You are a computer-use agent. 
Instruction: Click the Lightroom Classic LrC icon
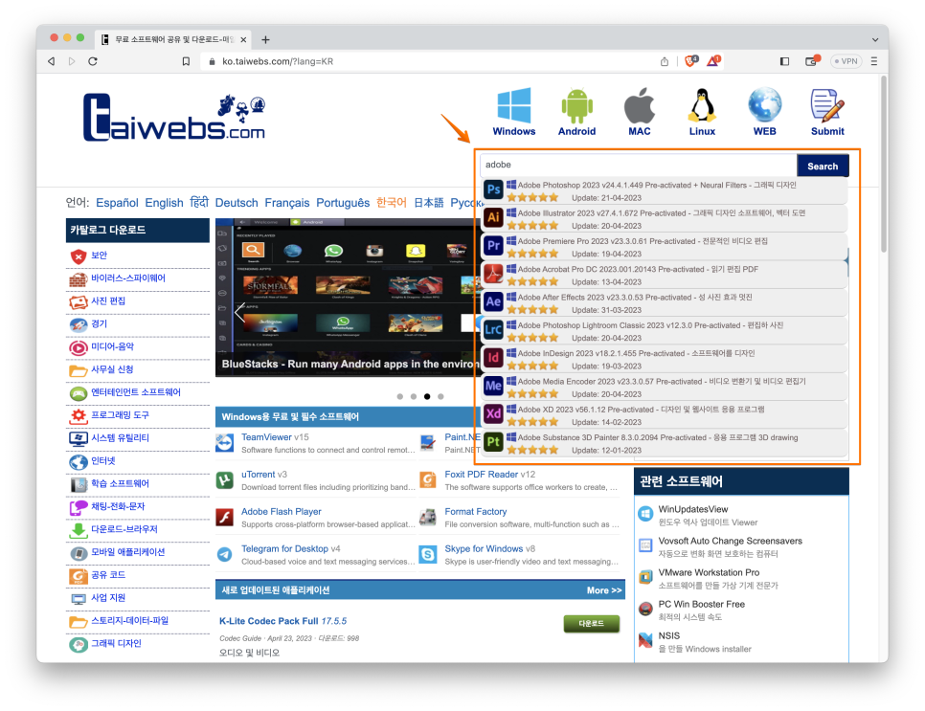click(x=493, y=330)
